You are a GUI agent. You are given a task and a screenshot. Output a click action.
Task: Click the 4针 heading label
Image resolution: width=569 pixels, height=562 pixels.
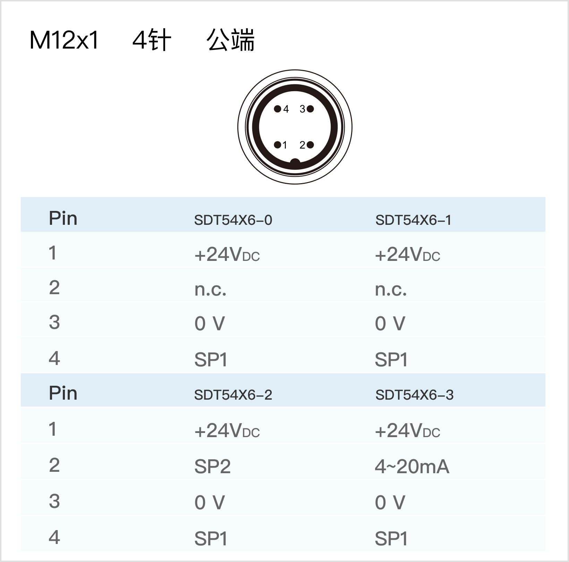click(x=152, y=40)
